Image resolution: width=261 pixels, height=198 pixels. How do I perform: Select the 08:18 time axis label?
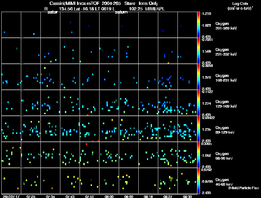[148, 196]
